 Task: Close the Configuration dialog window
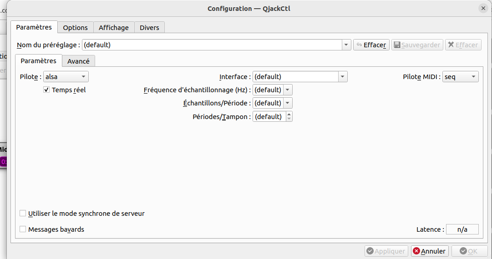[x=483, y=8]
